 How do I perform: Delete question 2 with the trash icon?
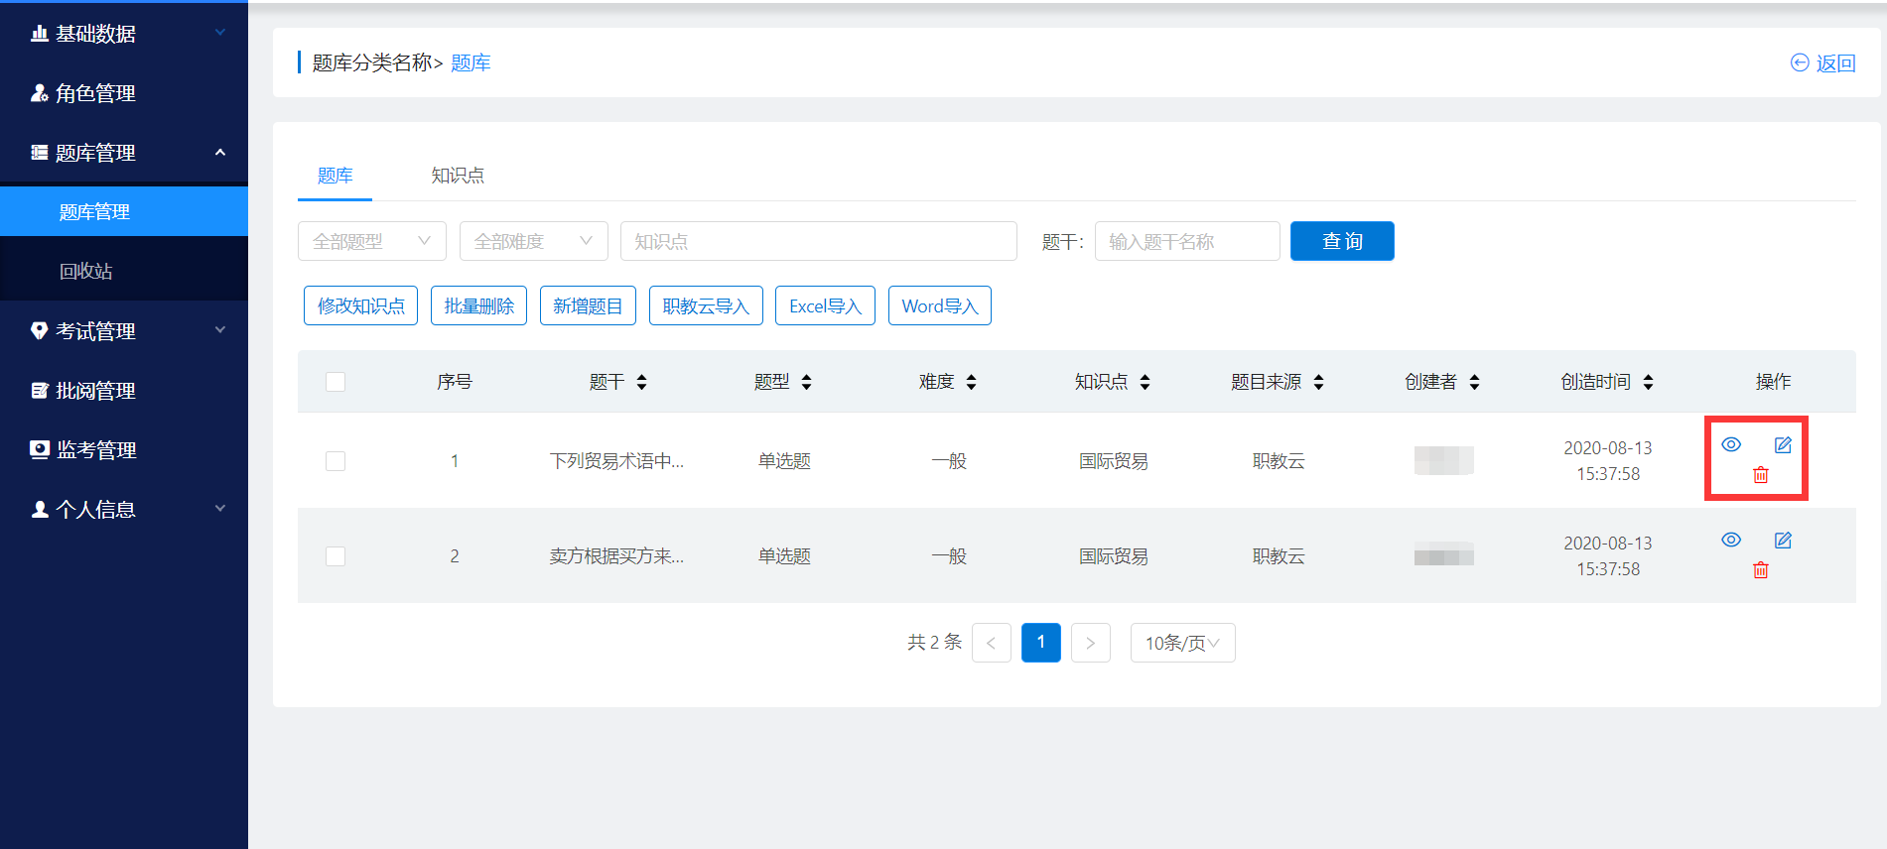[1760, 570]
